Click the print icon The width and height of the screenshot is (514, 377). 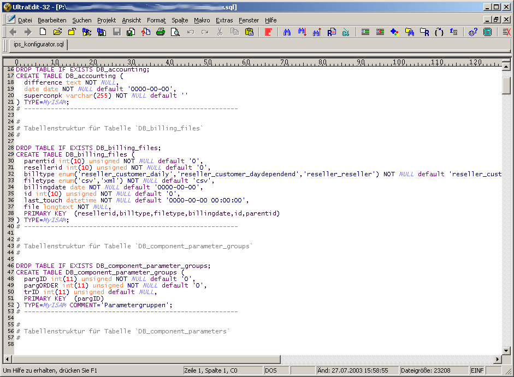(x=161, y=32)
